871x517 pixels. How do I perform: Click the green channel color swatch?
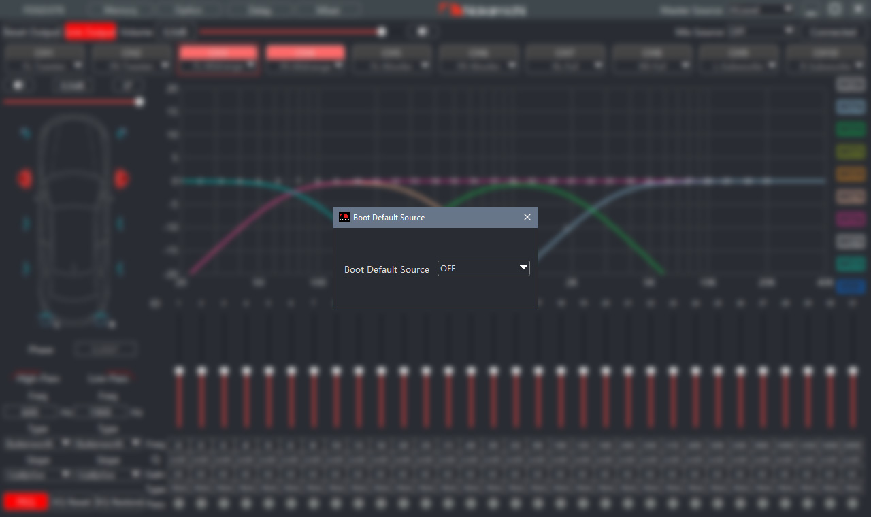pyautogui.click(x=850, y=129)
